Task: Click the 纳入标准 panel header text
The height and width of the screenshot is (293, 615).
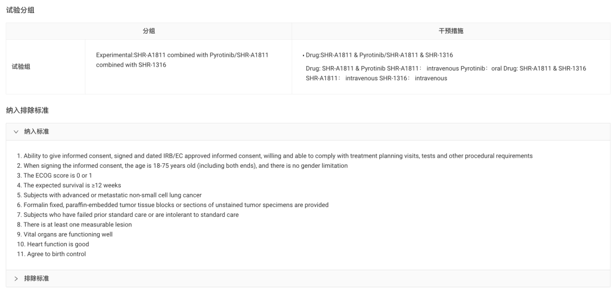Action: coord(36,131)
